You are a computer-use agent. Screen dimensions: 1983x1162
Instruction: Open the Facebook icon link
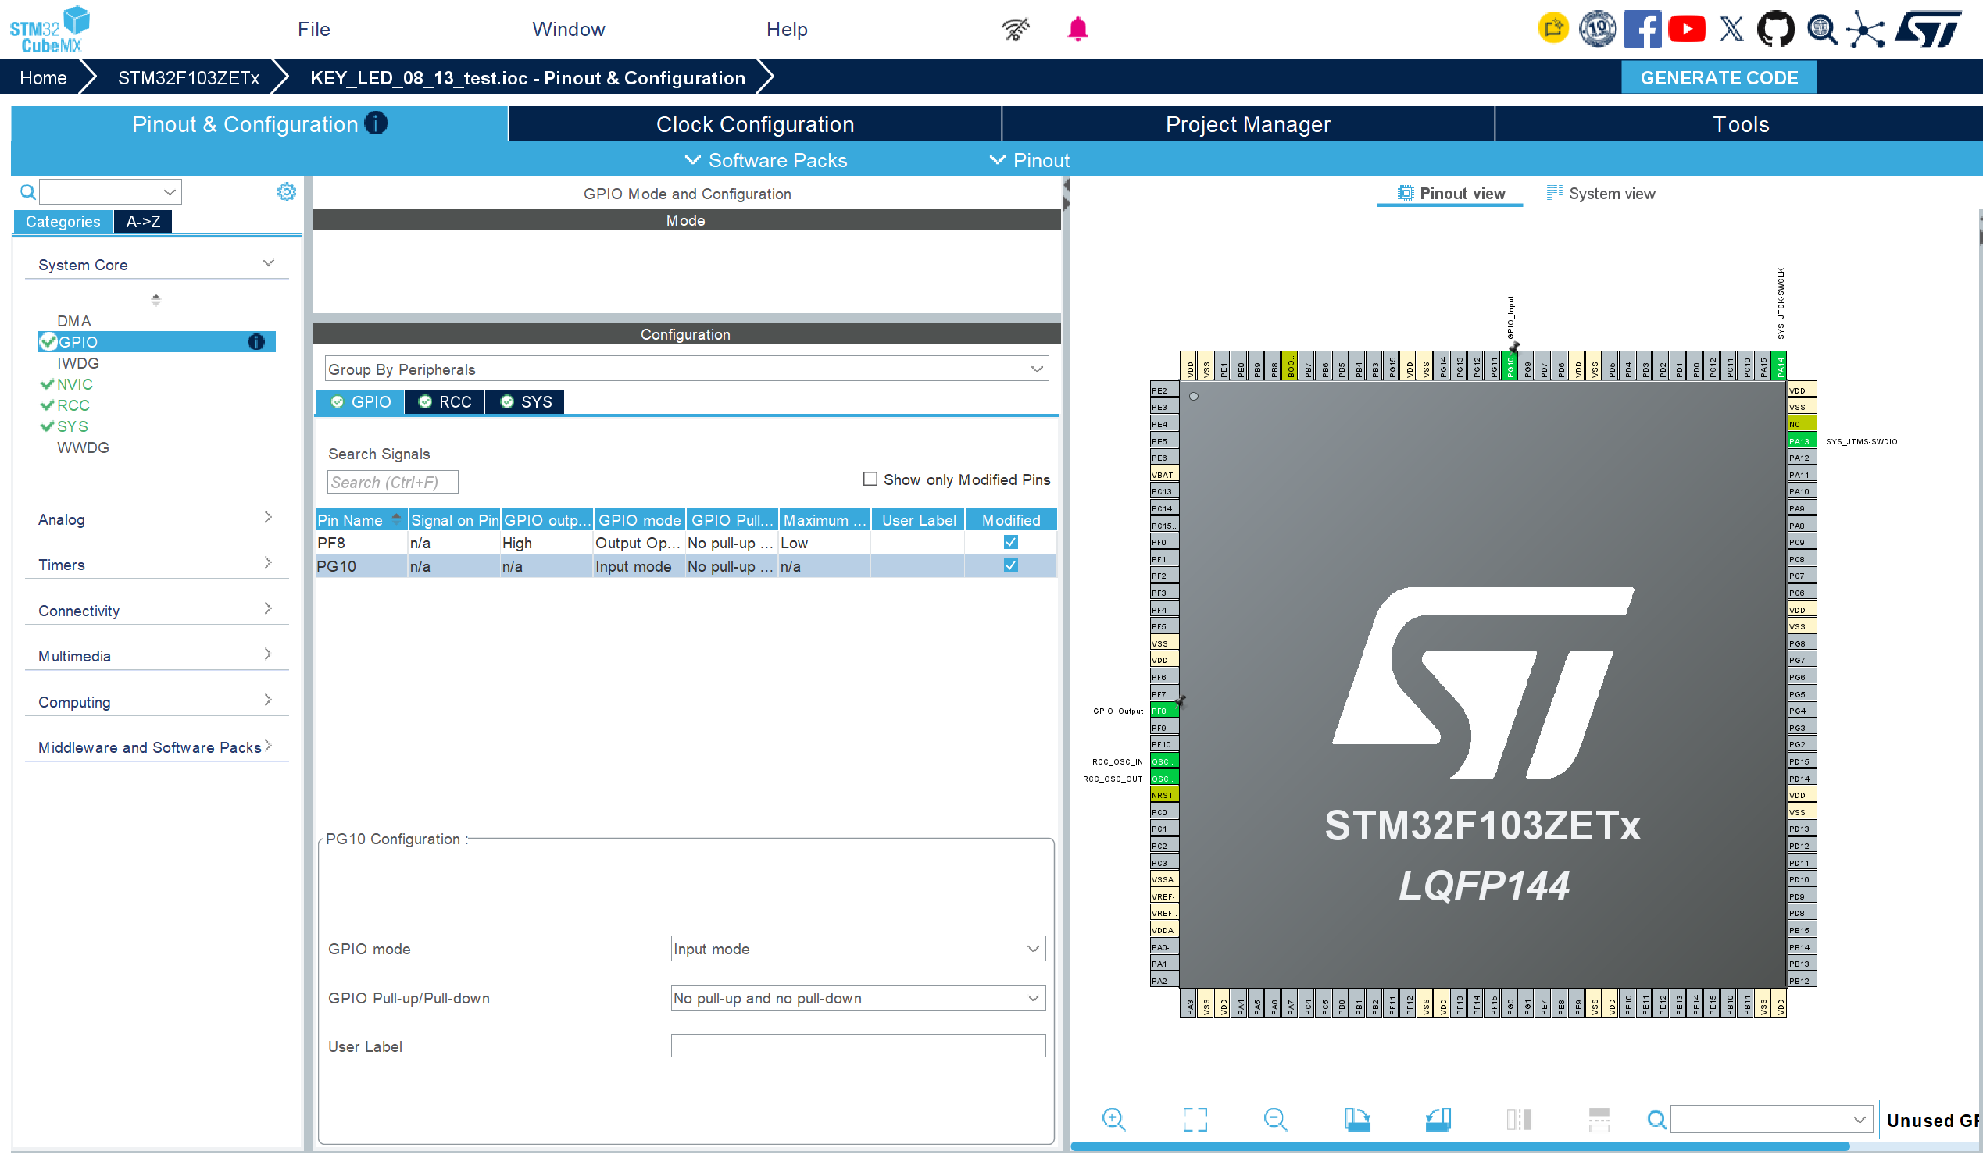1642,29
